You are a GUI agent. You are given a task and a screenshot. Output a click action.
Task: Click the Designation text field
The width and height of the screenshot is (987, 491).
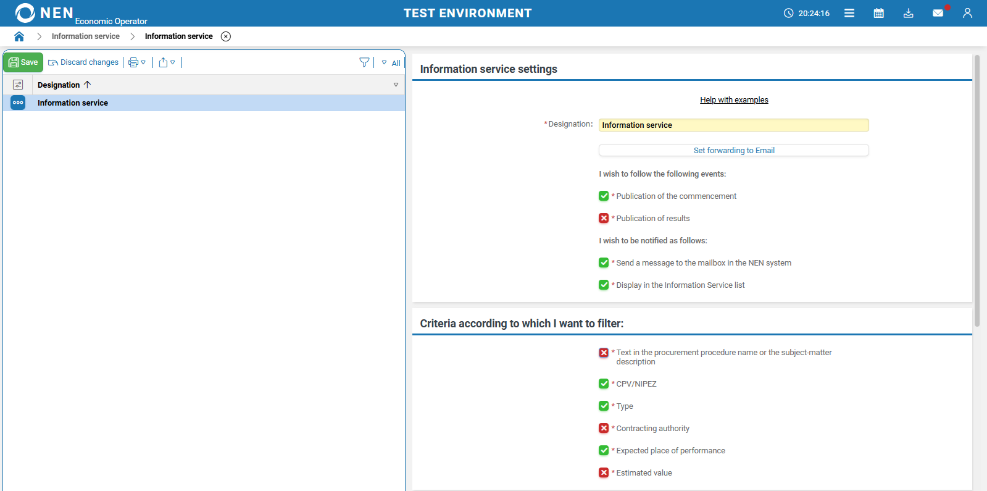click(733, 125)
